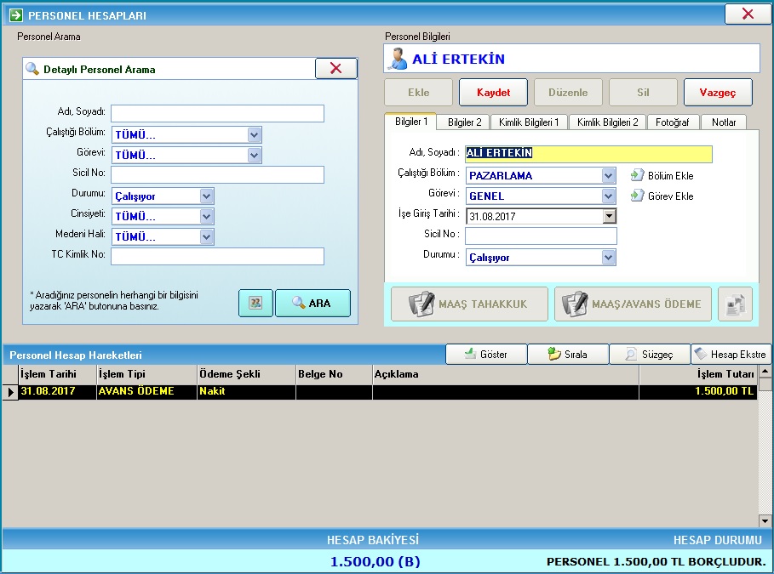The width and height of the screenshot is (774, 574).
Task: Switch to the Kimlik Bilgileri 2 tab
Action: point(608,122)
